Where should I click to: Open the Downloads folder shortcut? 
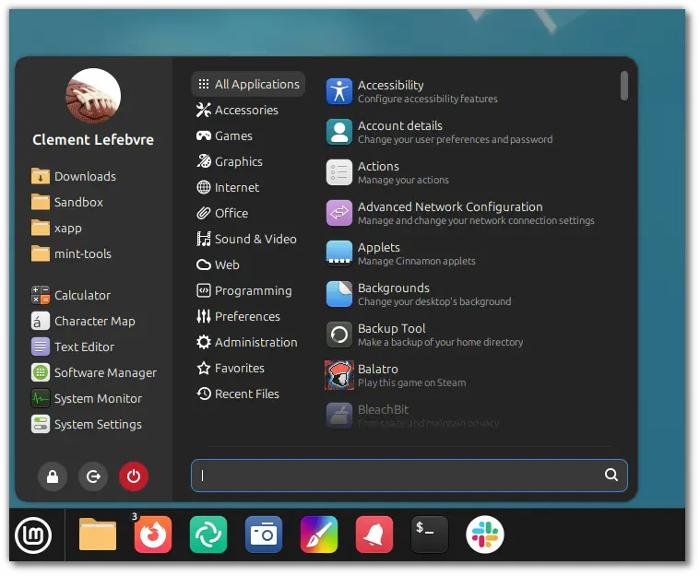pyautogui.click(x=84, y=176)
